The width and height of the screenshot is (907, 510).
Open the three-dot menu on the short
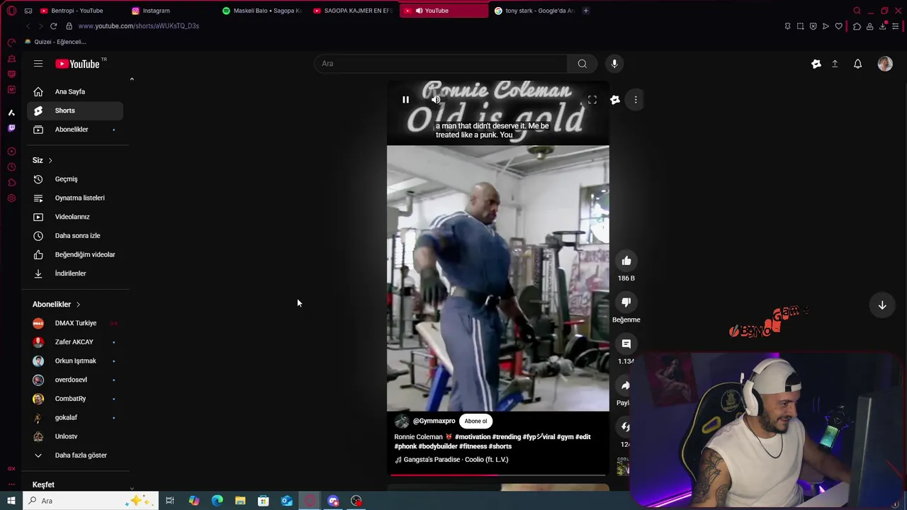pyautogui.click(x=636, y=100)
